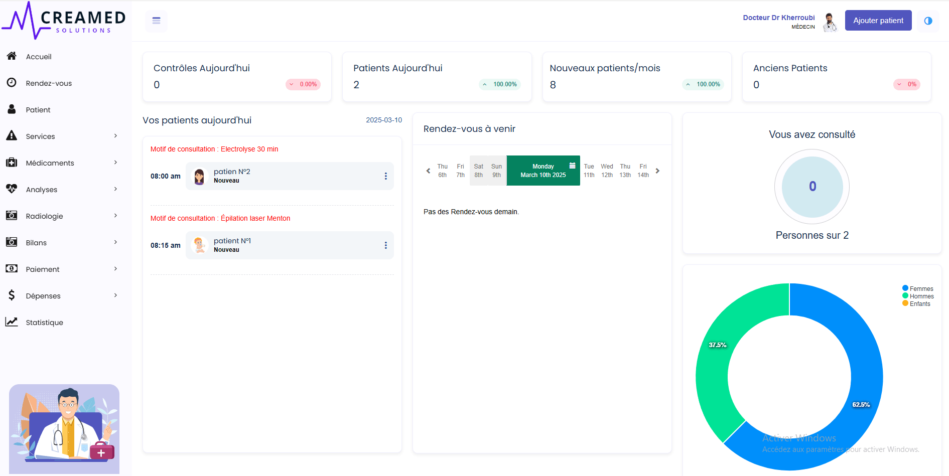This screenshot has height=476, width=949.
Task: Click the doctor avatar in the header
Action: click(x=830, y=22)
